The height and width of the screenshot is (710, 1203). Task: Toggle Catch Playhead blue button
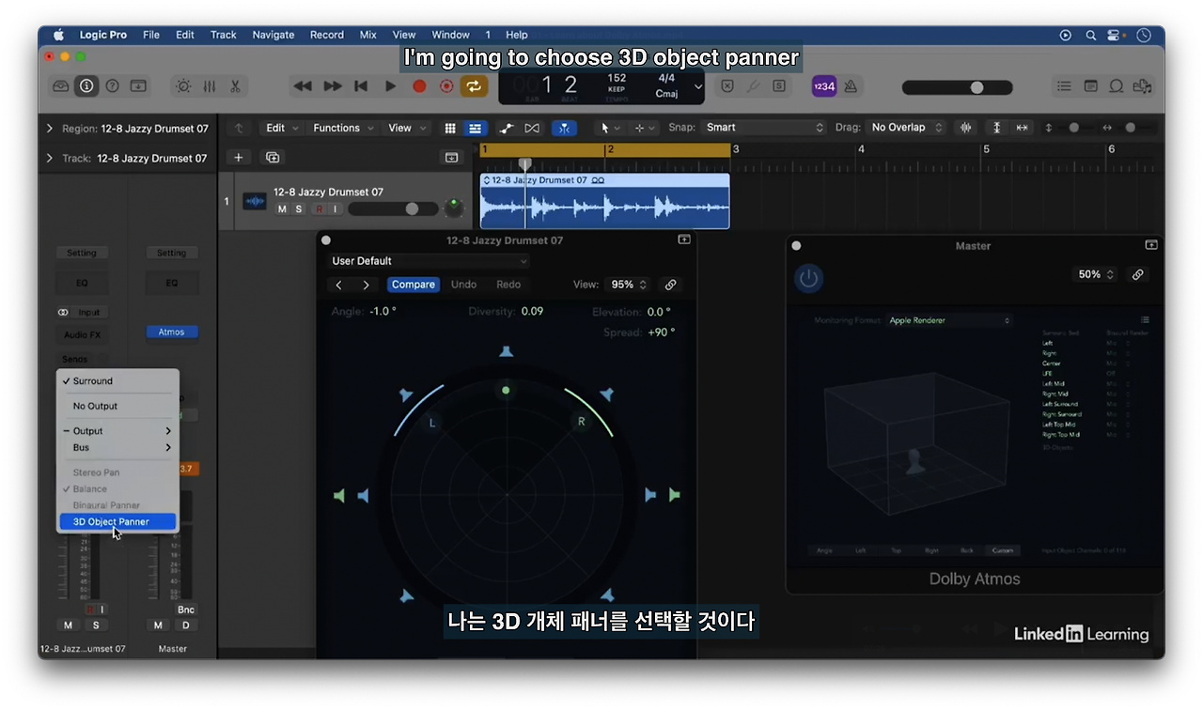tap(565, 128)
